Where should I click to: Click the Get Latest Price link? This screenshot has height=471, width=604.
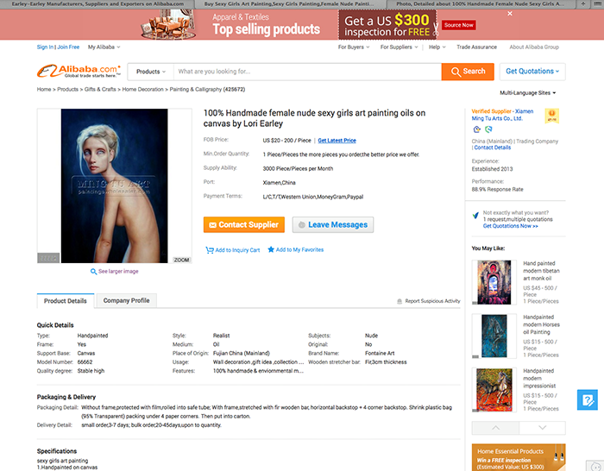[x=337, y=141]
